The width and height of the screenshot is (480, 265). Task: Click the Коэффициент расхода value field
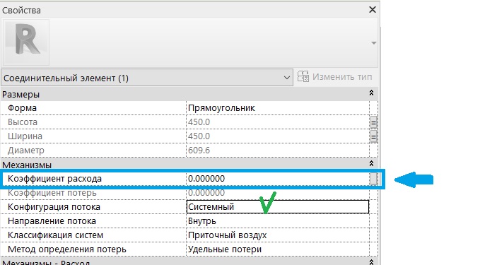278,179
